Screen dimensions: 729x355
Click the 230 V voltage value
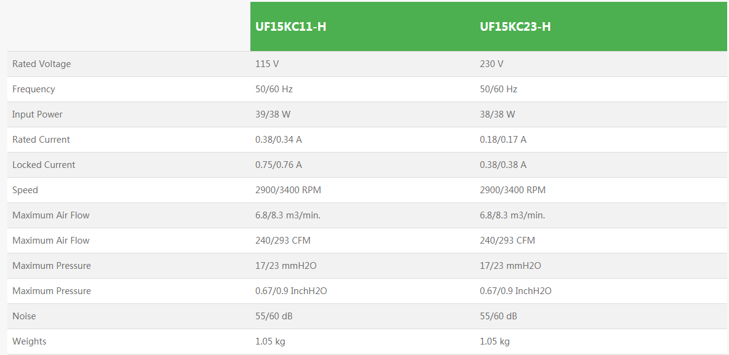pos(492,64)
